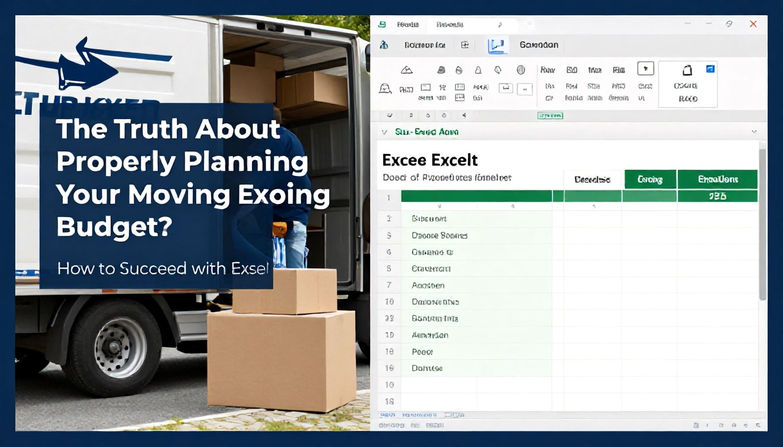783x447 pixels.
Task: Select the green Excel logo in the title bar
Action: pyautogui.click(x=383, y=24)
